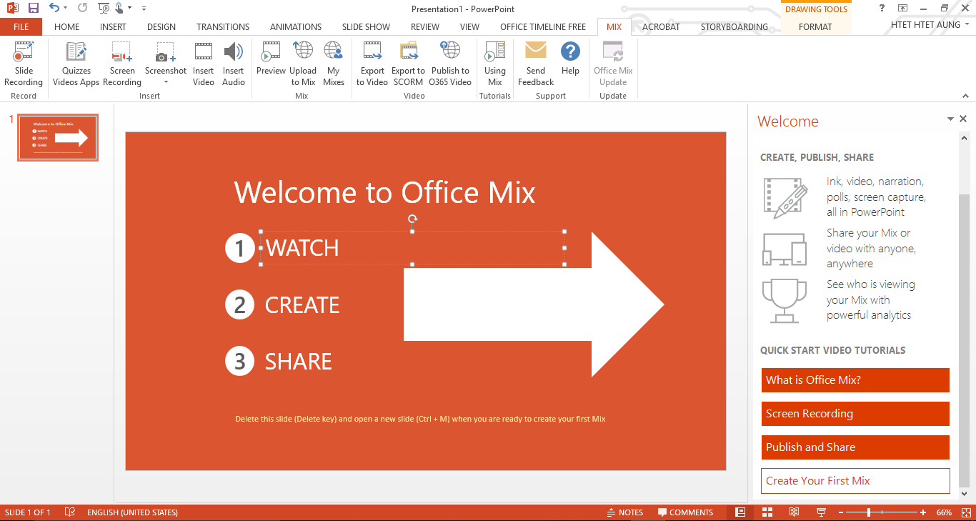Click the 66% zoom level

944,512
